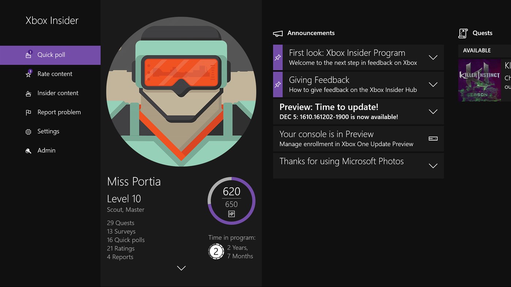Switch to the AVAILABLE quests section

(477, 50)
